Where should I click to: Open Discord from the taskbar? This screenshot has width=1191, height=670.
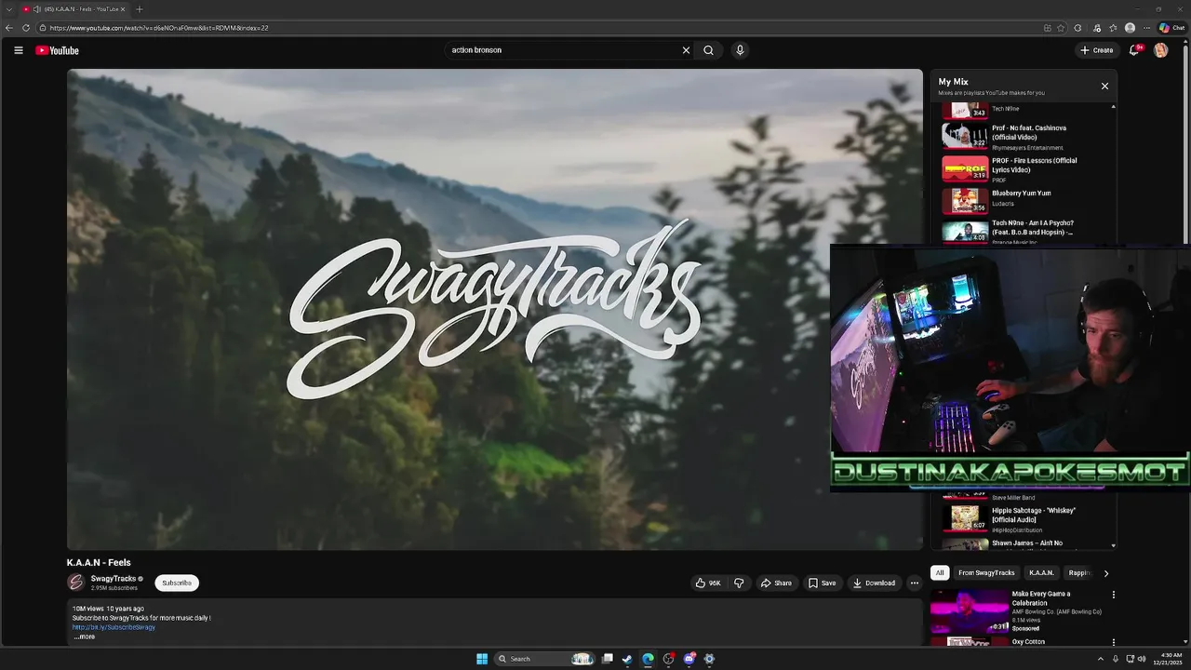click(x=689, y=659)
